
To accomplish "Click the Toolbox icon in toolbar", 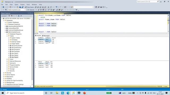I will point(101,7).
